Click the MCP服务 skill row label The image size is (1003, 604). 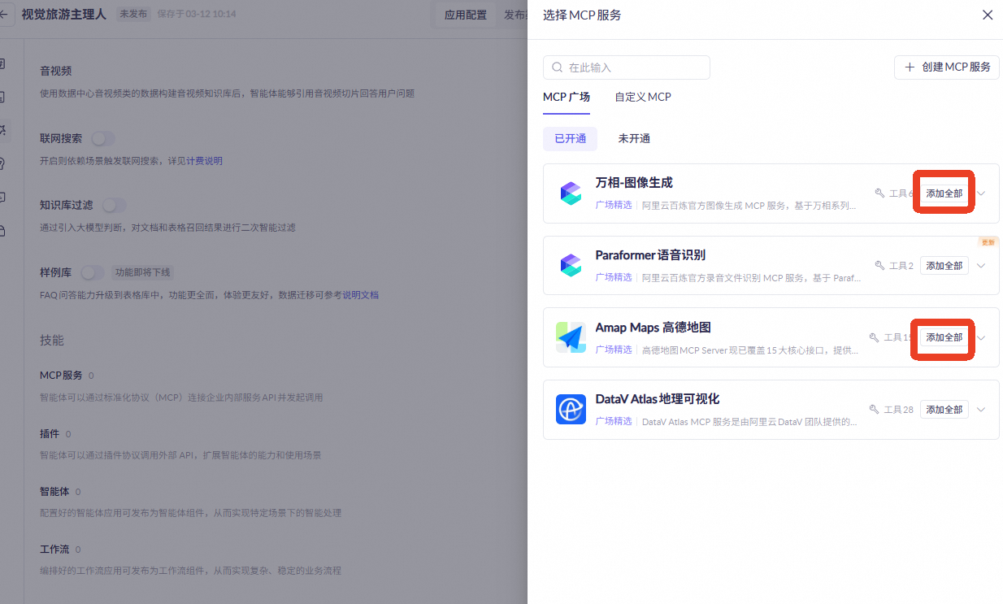point(61,376)
